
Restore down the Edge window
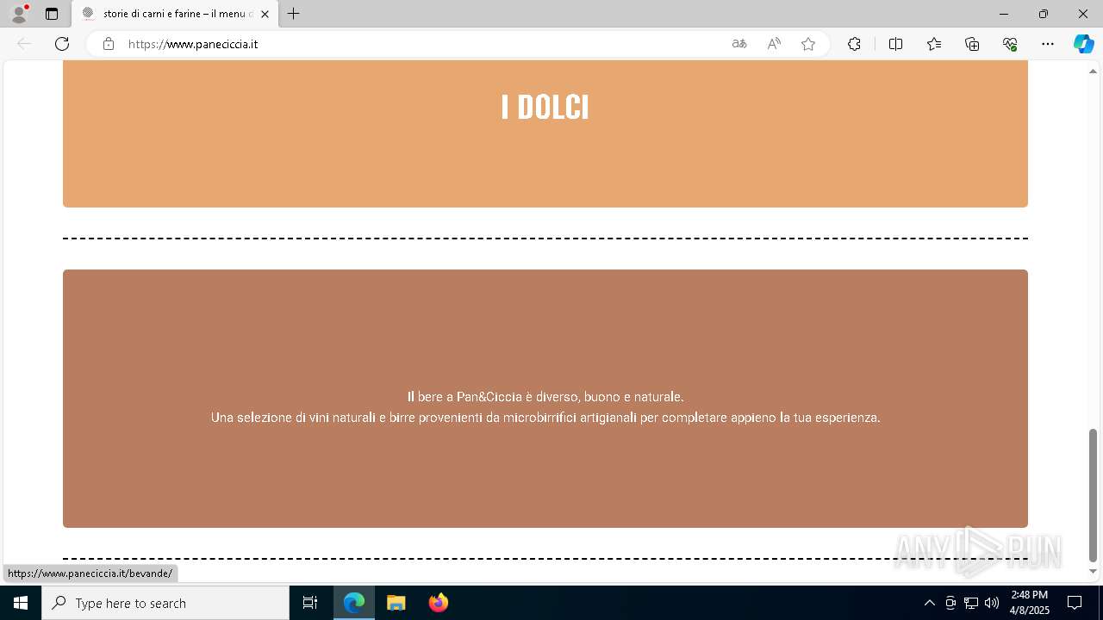pos(1044,14)
